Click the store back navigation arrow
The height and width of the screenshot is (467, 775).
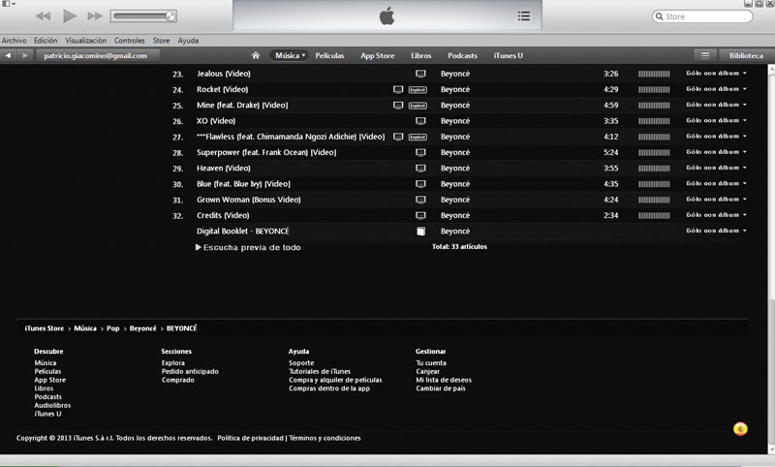9,56
